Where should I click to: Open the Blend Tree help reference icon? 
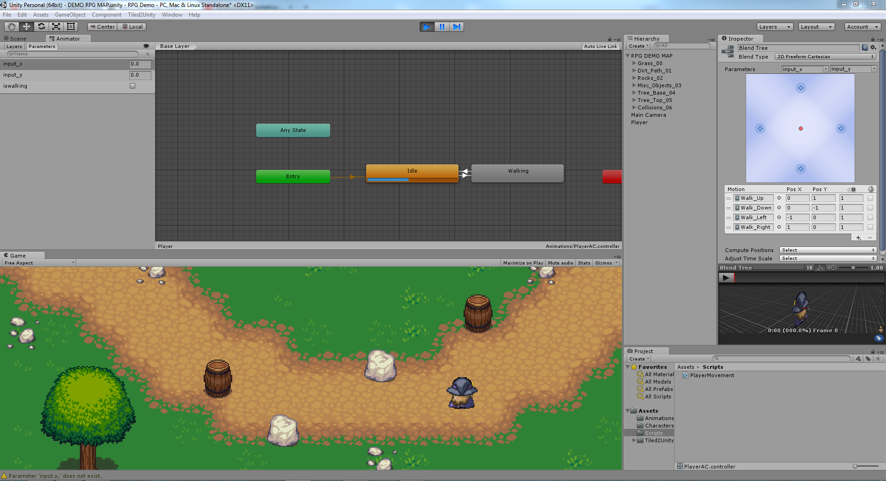[865, 48]
